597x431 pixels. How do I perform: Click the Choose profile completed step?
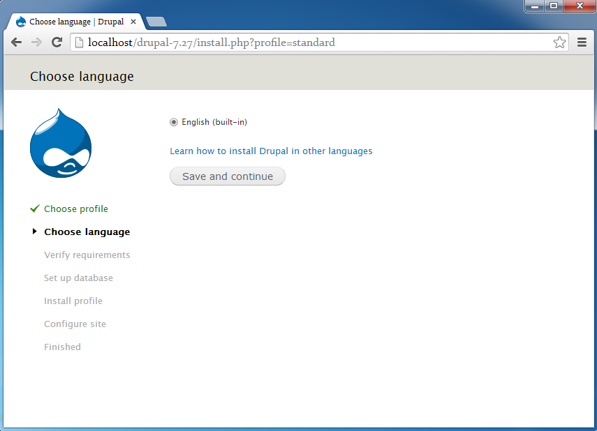76,209
